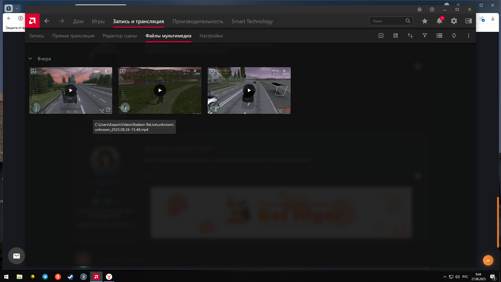Open Steam from taskbar
The image size is (501, 282).
click(x=71, y=277)
